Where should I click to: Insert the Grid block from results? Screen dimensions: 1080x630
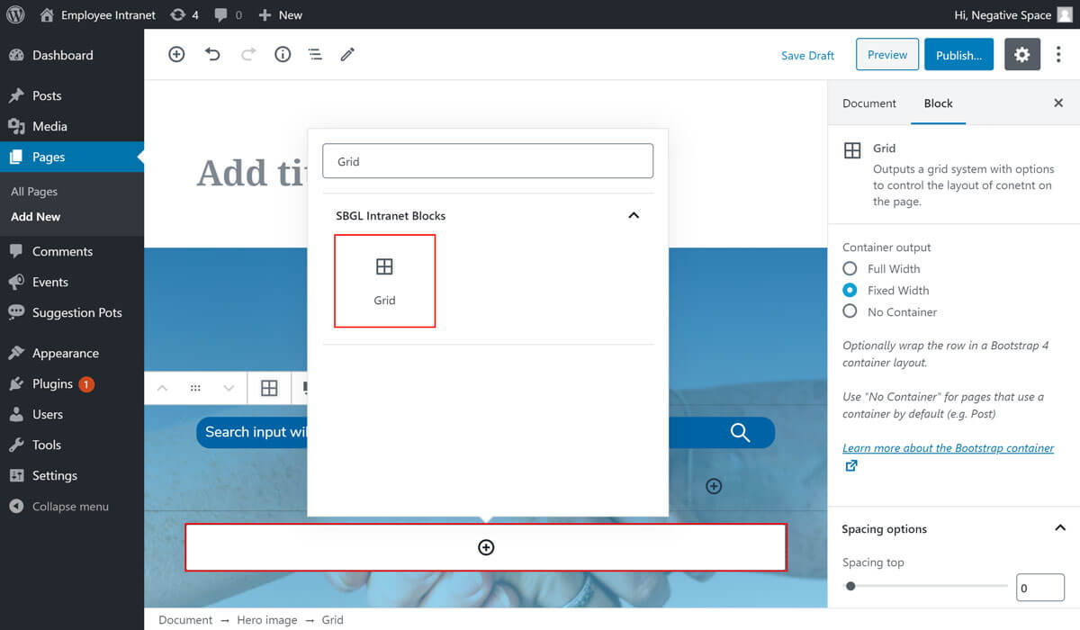pyautogui.click(x=384, y=281)
